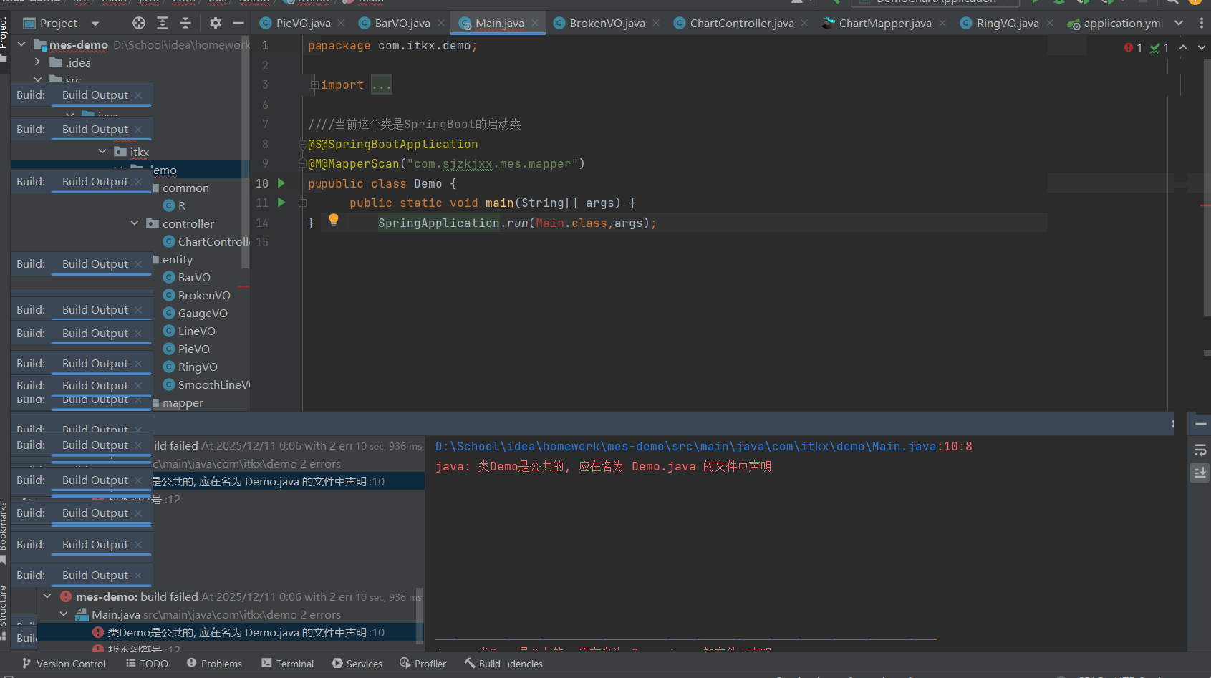Close the PieVO.java tab

[x=341, y=23]
